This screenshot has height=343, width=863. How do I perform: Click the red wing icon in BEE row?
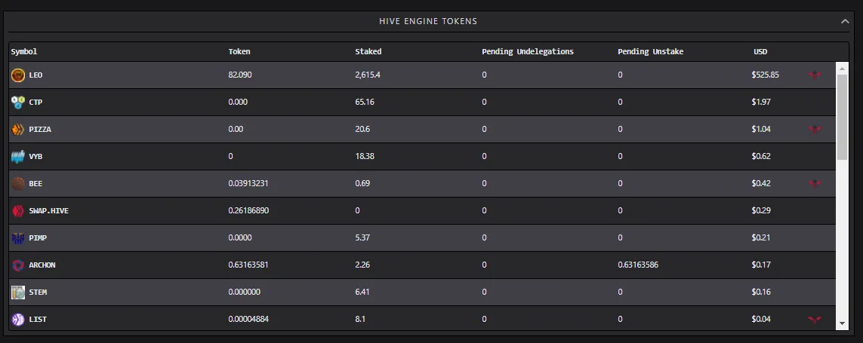[x=815, y=183]
